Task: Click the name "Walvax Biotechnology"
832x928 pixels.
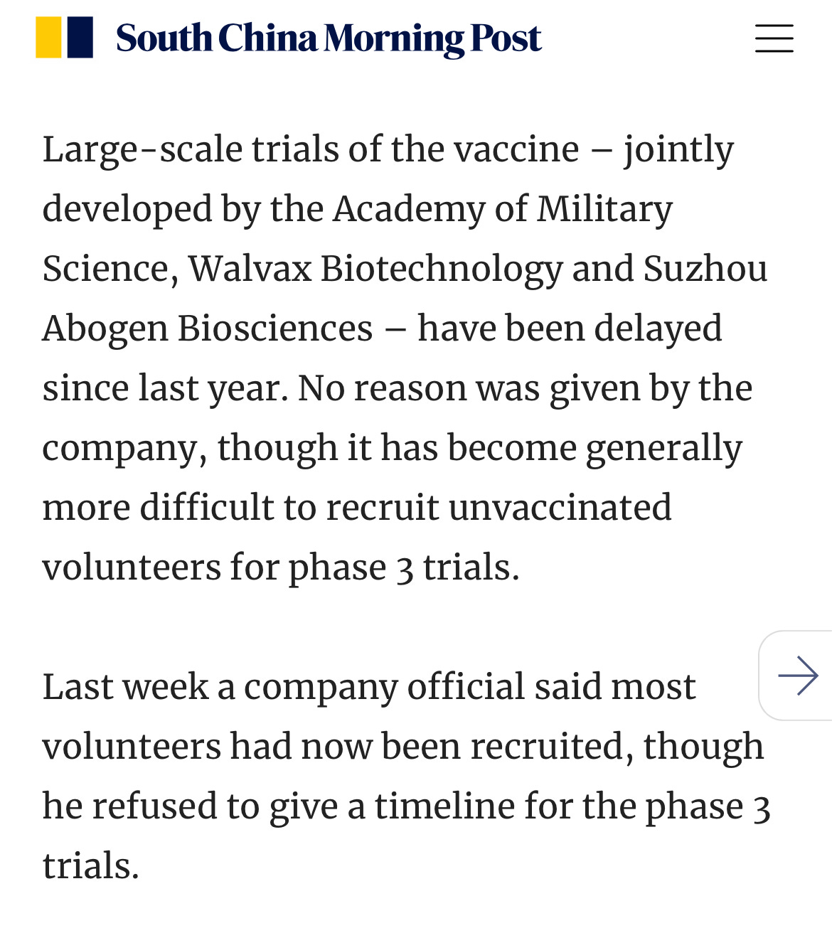Action: (375, 270)
